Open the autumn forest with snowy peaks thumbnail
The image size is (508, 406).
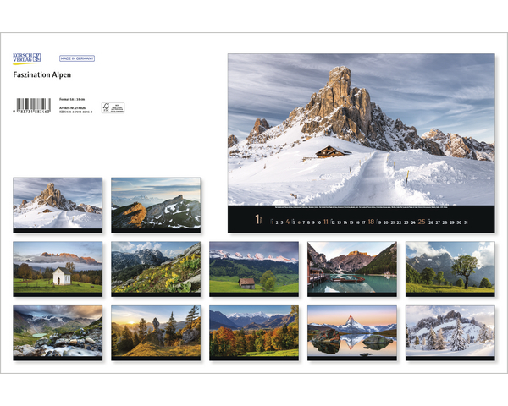click(254, 332)
